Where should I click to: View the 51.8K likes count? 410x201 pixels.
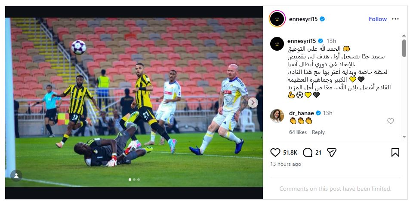coord(290,152)
